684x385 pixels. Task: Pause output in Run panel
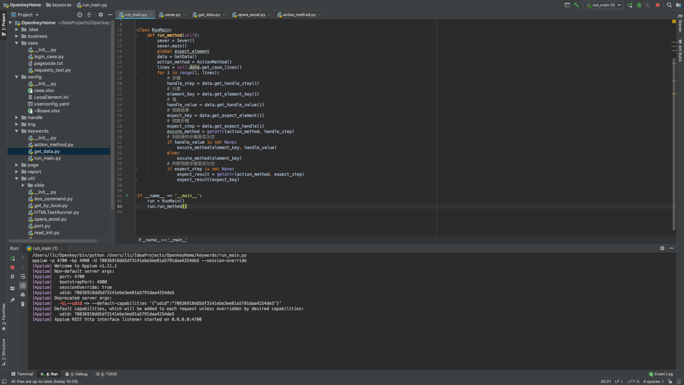(x=12, y=277)
